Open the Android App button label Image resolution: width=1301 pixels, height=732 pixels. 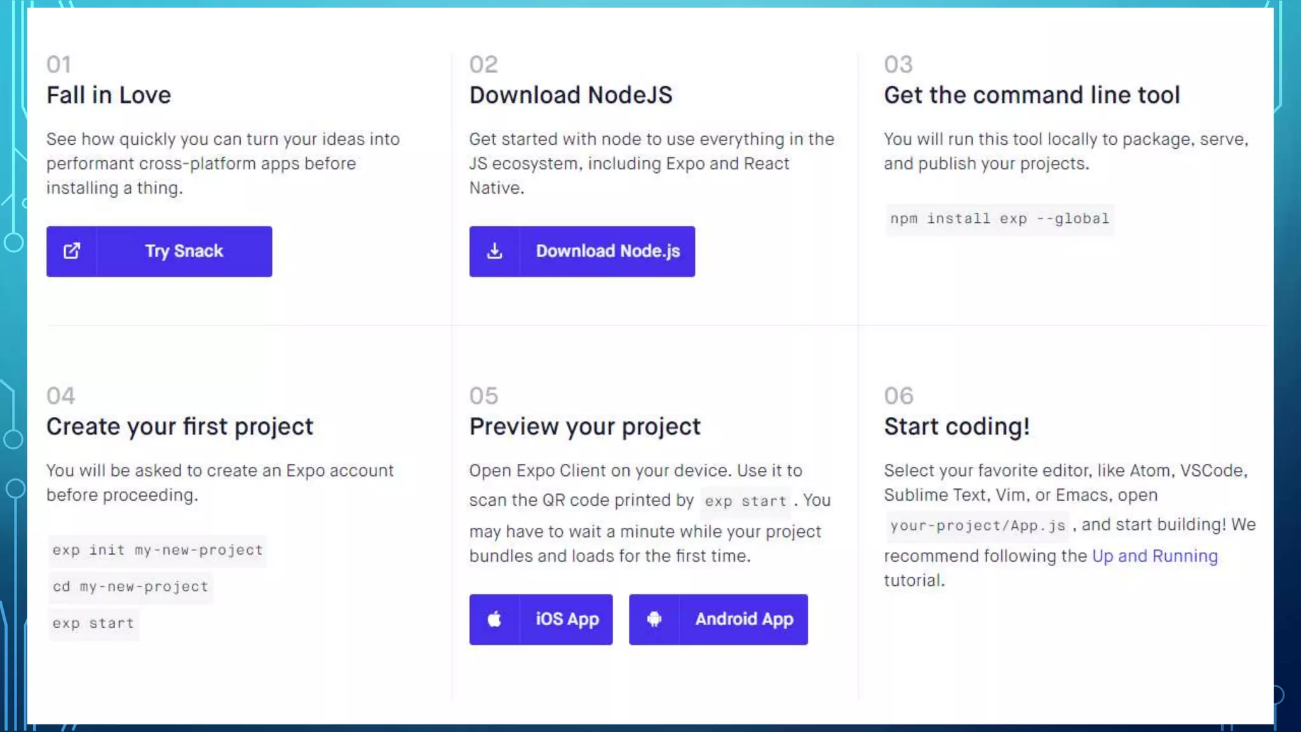(x=744, y=619)
